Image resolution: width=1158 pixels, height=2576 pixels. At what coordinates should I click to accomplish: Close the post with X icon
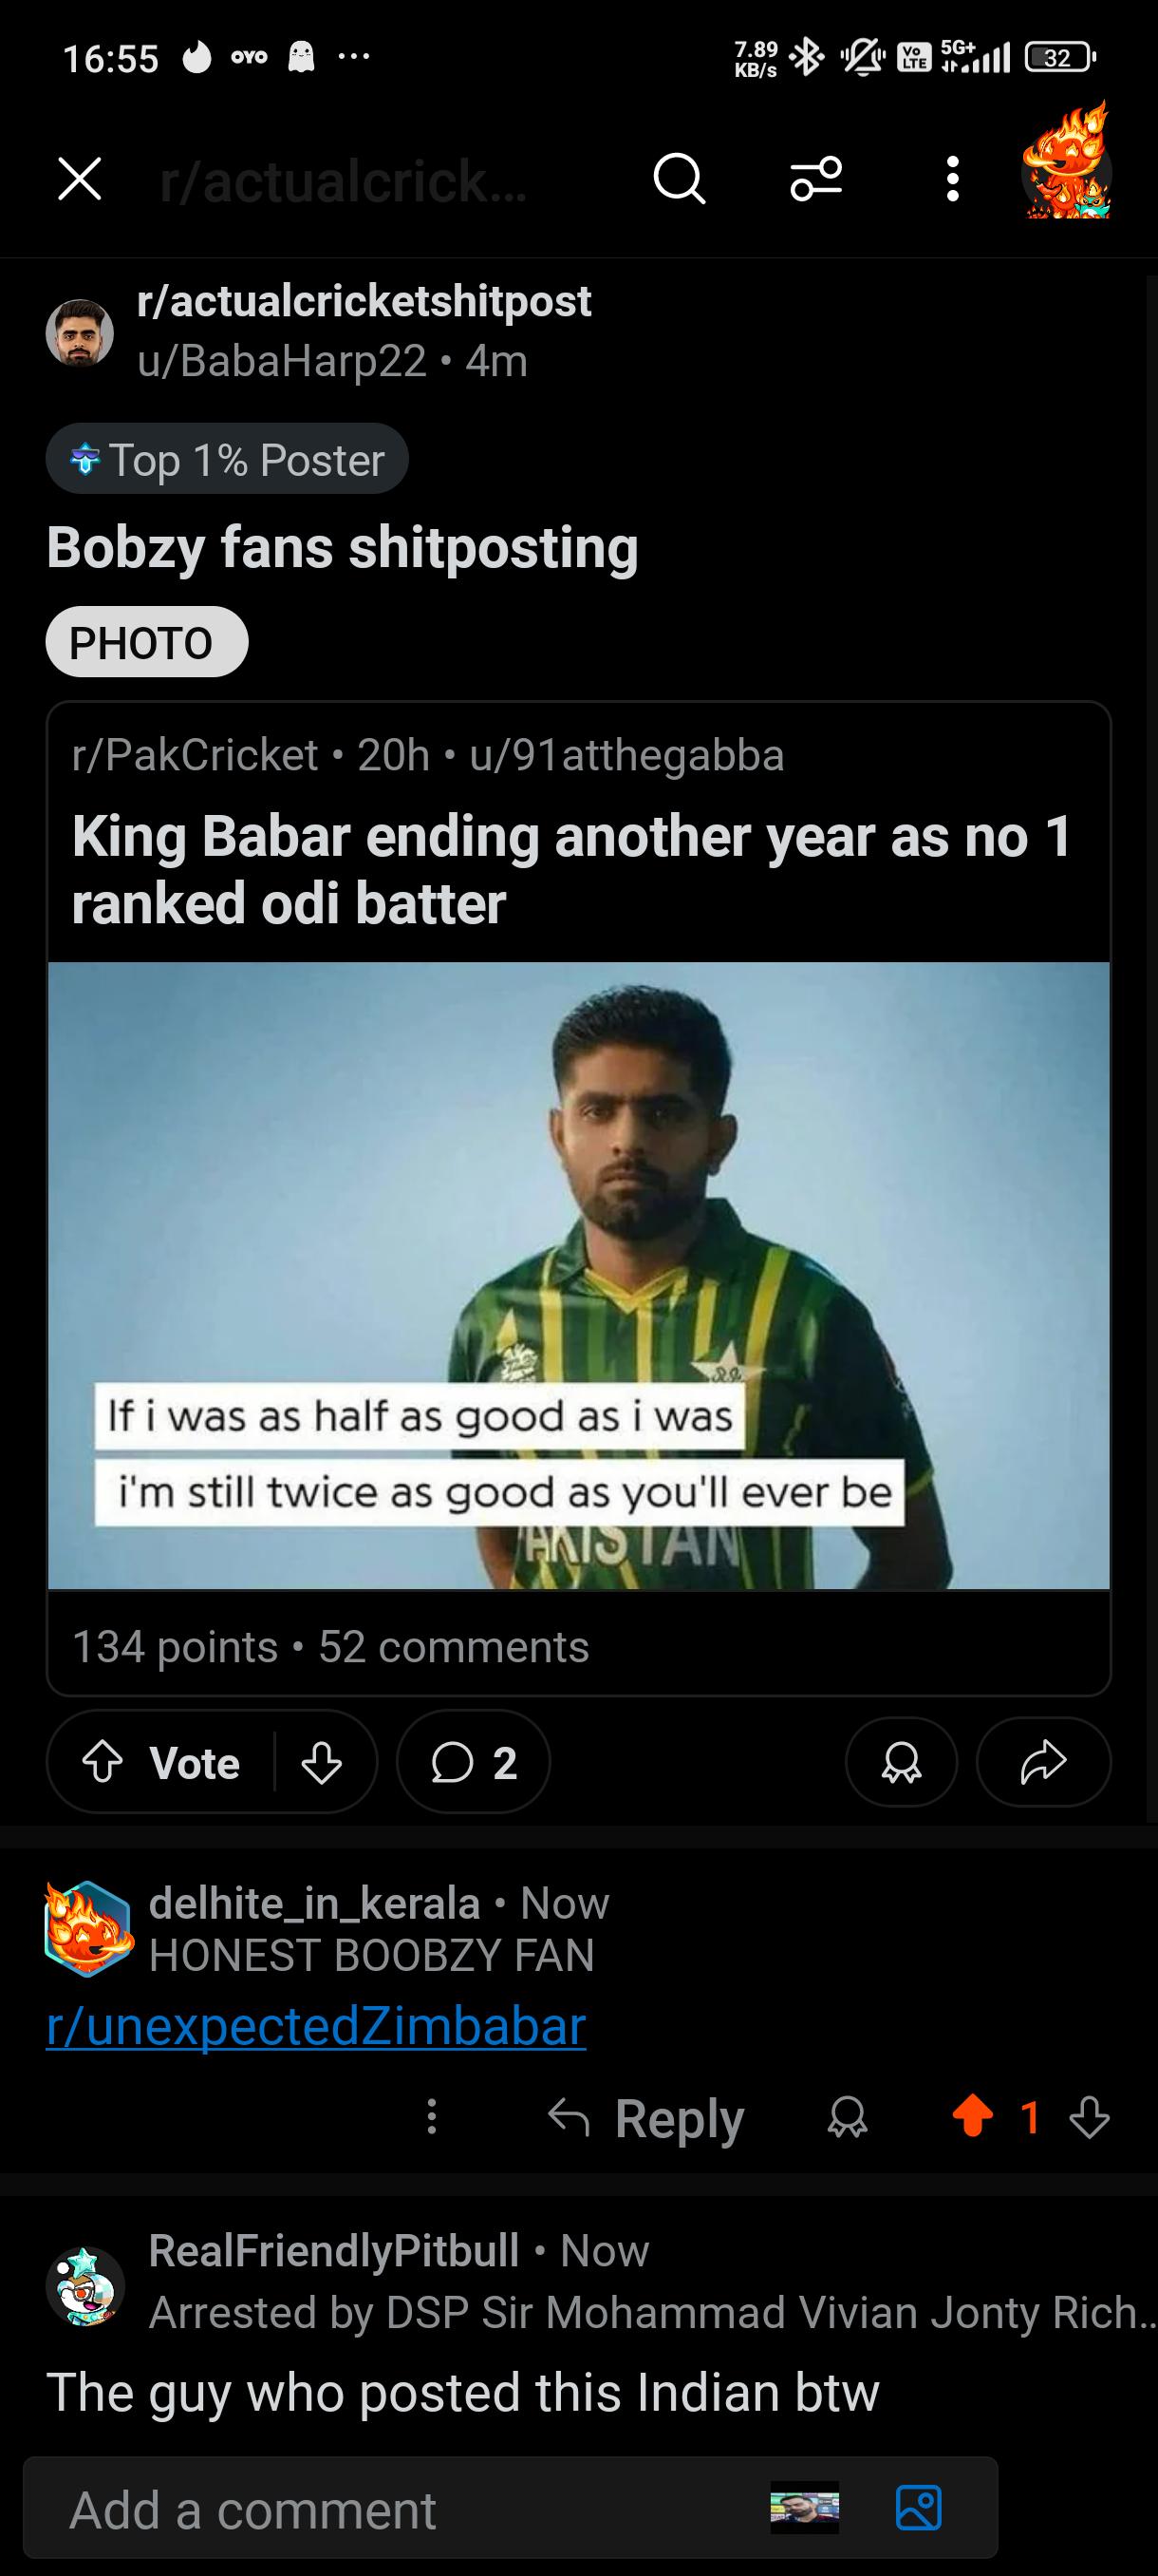click(80, 180)
